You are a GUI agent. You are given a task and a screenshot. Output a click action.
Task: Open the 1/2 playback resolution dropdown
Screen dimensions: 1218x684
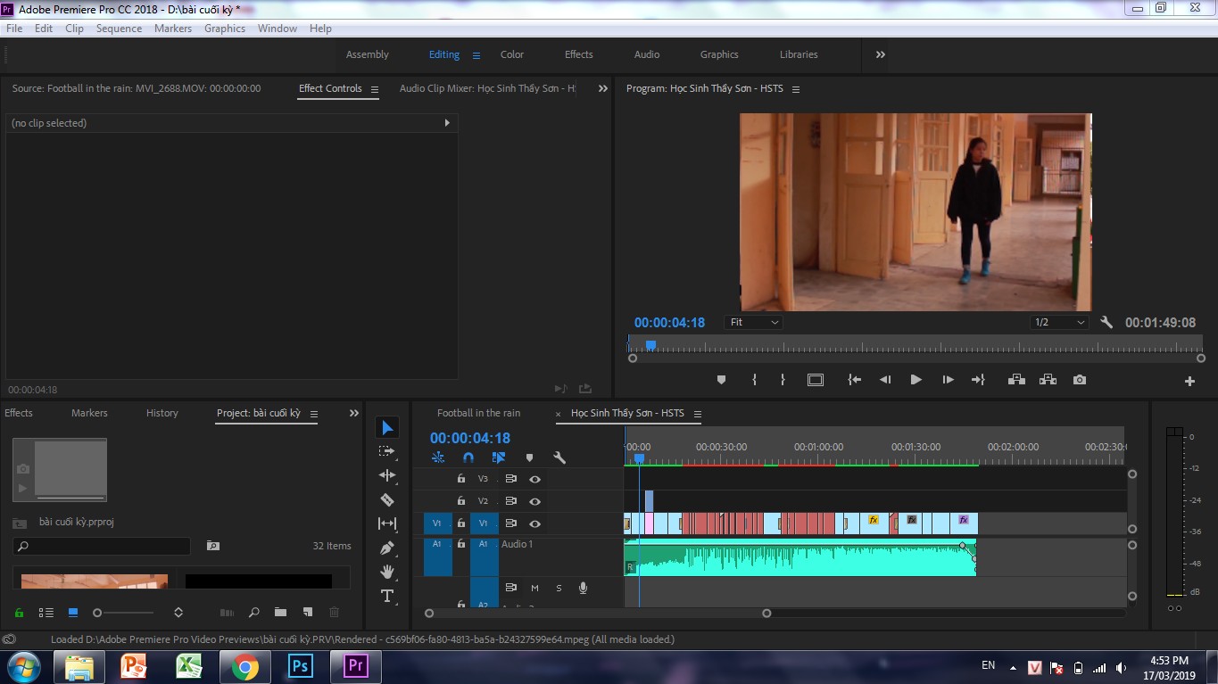click(x=1059, y=323)
